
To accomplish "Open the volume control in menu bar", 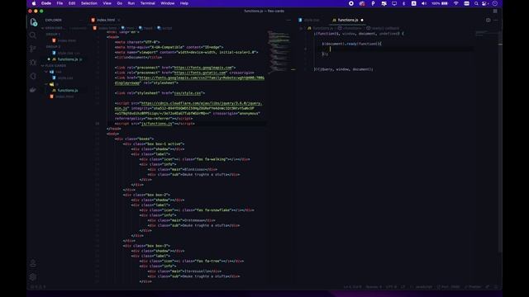I will point(424,3).
